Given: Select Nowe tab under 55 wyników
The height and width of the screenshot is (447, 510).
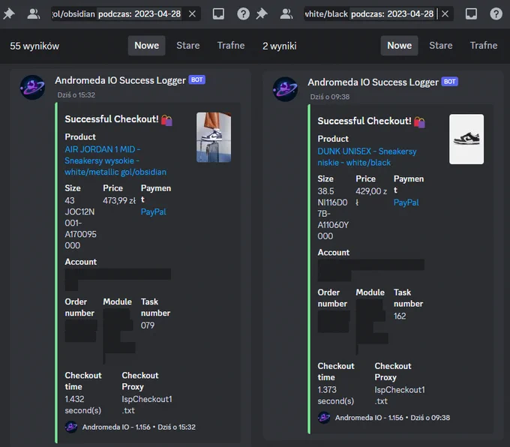Looking at the screenshot, I should (x=147, y=46).
